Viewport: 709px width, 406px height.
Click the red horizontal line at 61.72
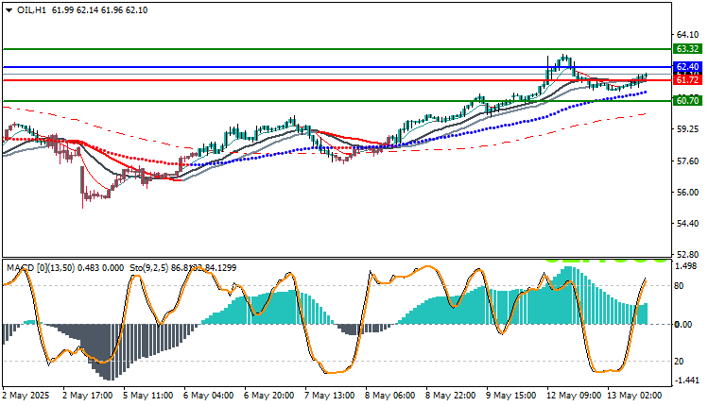coord(337,80)
